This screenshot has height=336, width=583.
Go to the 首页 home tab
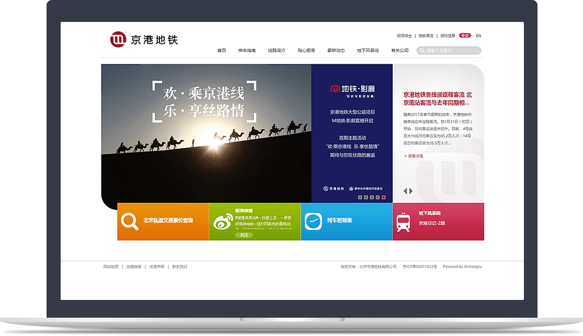point(222,51)
